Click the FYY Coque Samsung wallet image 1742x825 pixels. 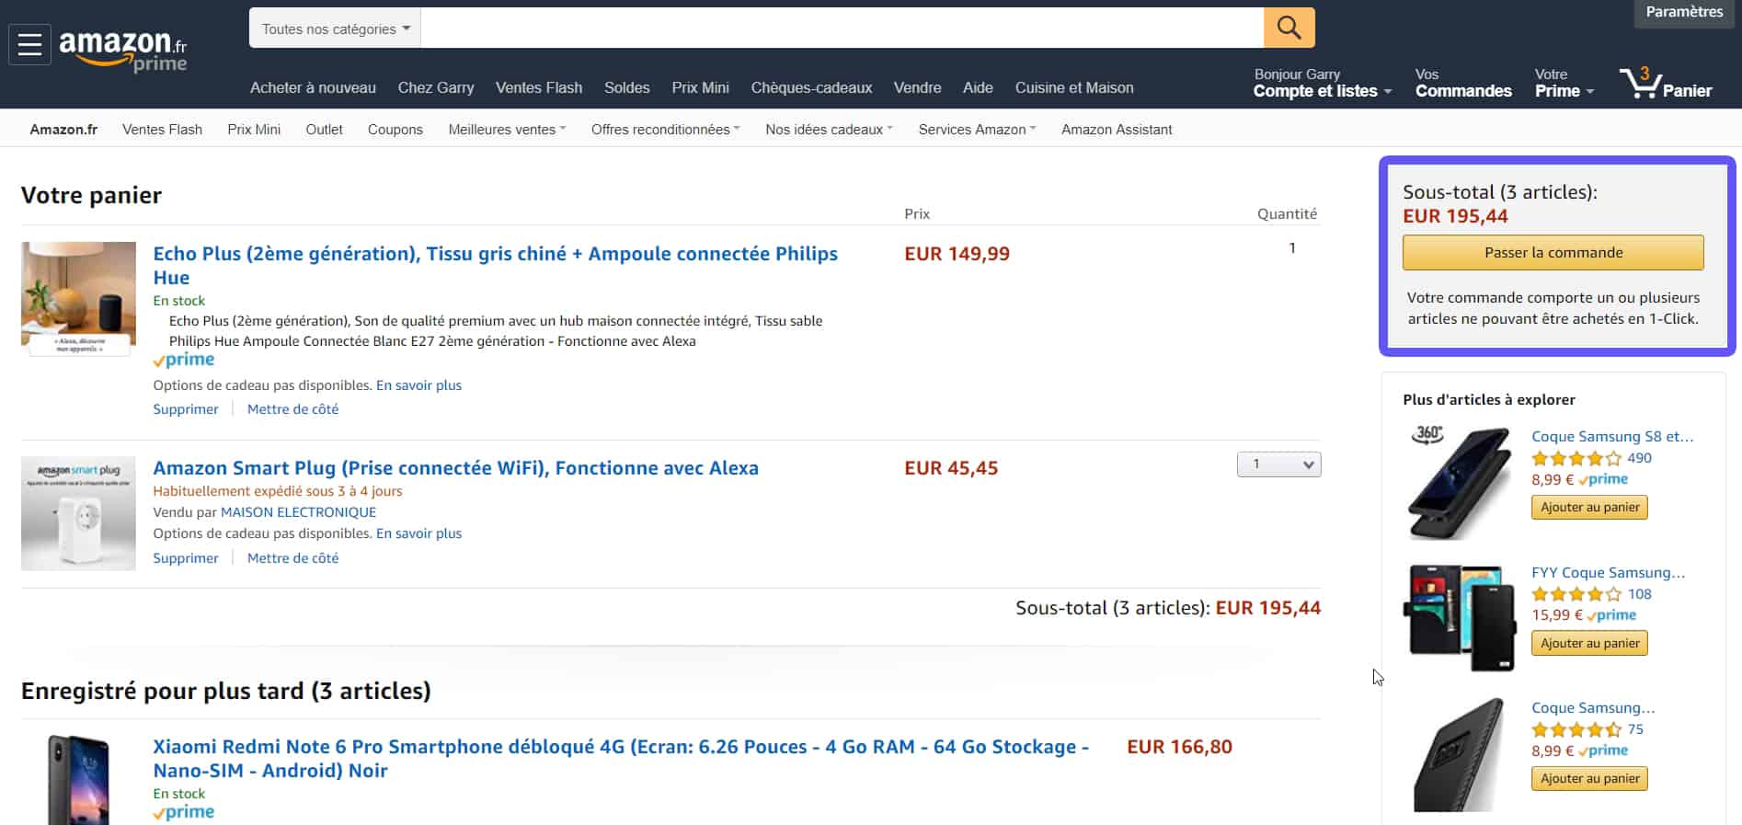[1461, 616]
